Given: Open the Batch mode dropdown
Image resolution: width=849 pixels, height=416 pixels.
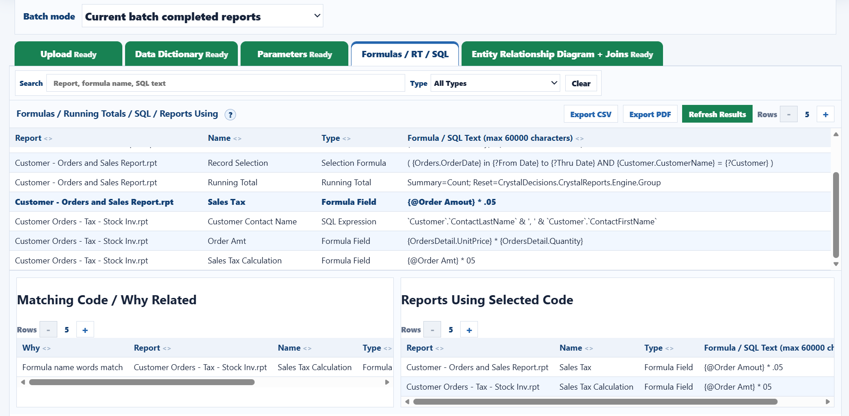Looking at the screenshot, I should tap(202, 16).
